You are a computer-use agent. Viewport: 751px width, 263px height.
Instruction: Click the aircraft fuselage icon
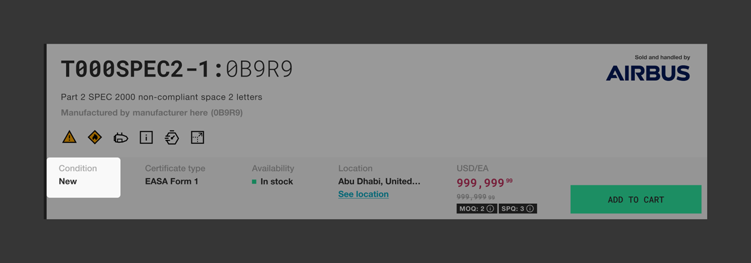coord(120,138)
